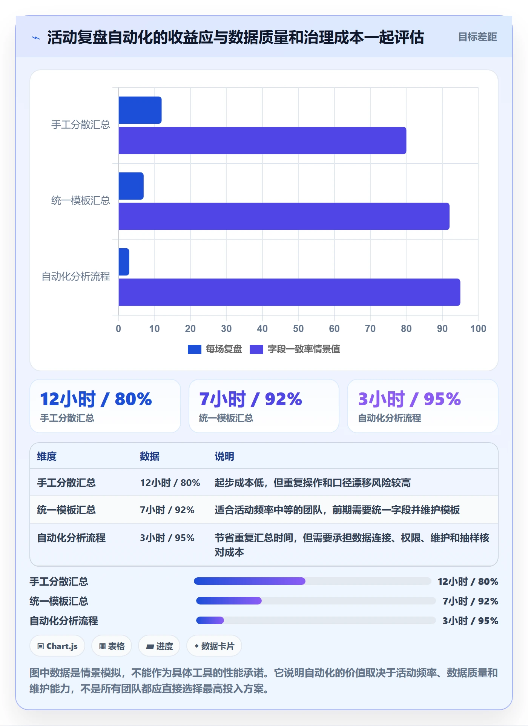
Task: Click the footnote starting 图中数据是情景模拟
Action: 264,681
